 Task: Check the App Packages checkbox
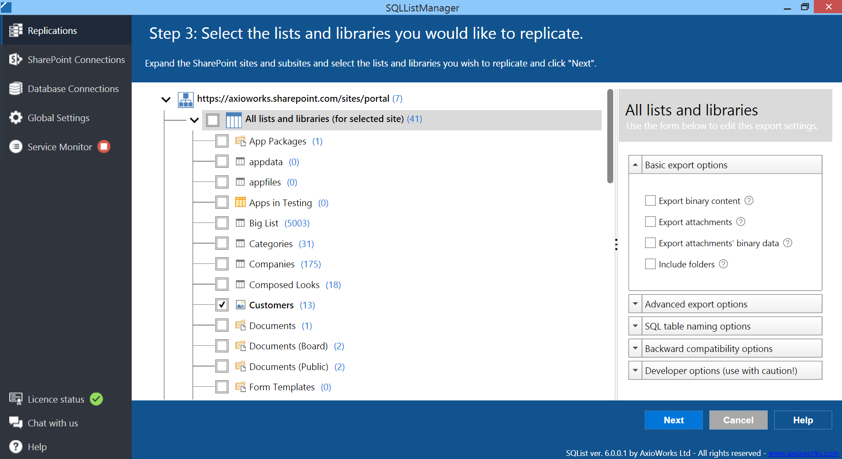(x=222, y=141)
